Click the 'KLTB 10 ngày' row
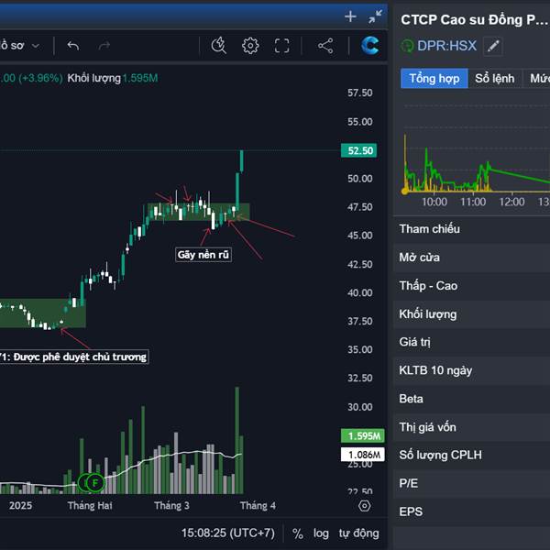This screenshot has width=550, height=550. pos(472,370)
